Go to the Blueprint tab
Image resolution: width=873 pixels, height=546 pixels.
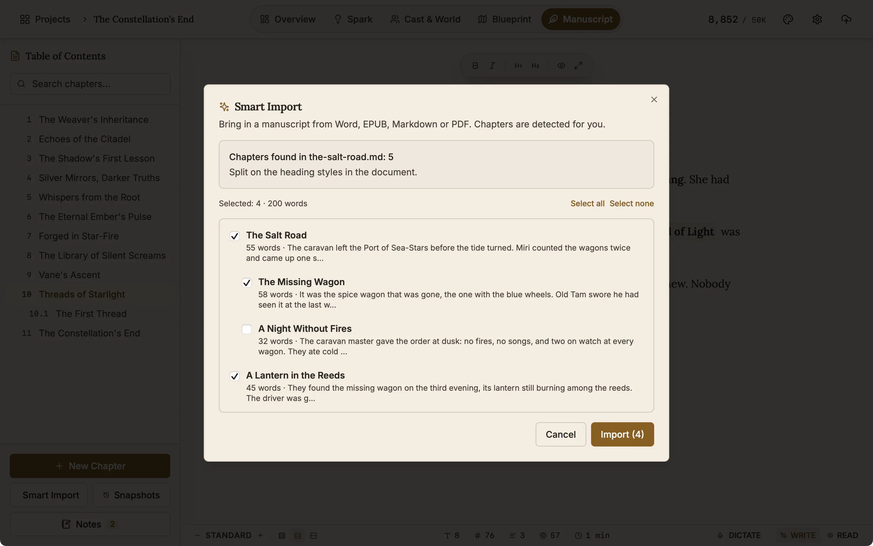[x=504, y=19]
